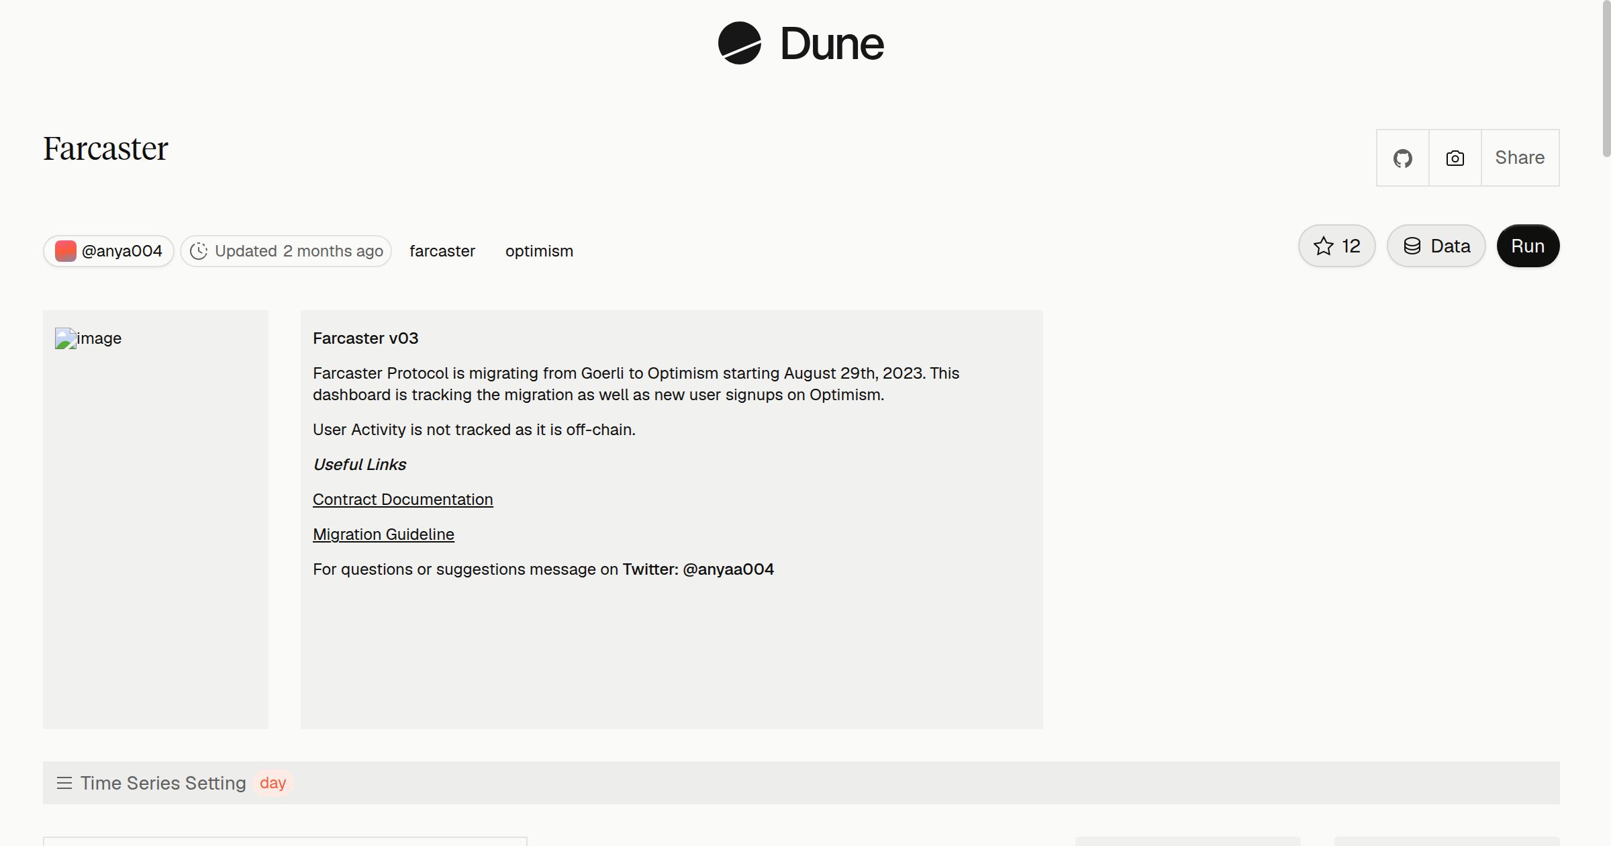Select the optimism tag

pos(539,251)
